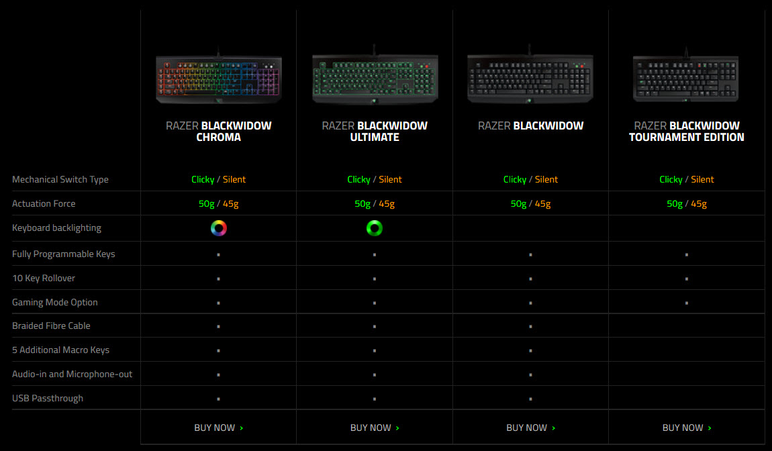The width and height of the screenshot is (772, 451).
Task: Click 50g in the Chroma column
Action: [x=207, y=204]
